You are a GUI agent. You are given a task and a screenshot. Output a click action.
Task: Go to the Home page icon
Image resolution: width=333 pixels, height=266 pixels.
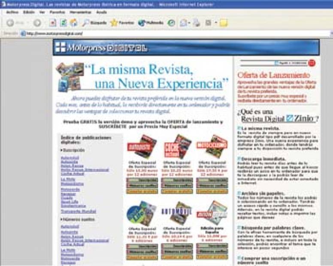73,23
